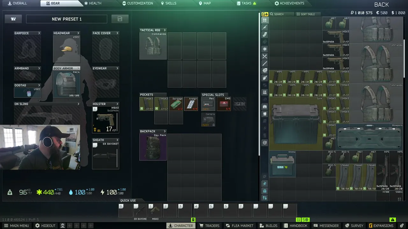Open the Customization tab
This screenshot has height=229, width=408.
point(138,3)
